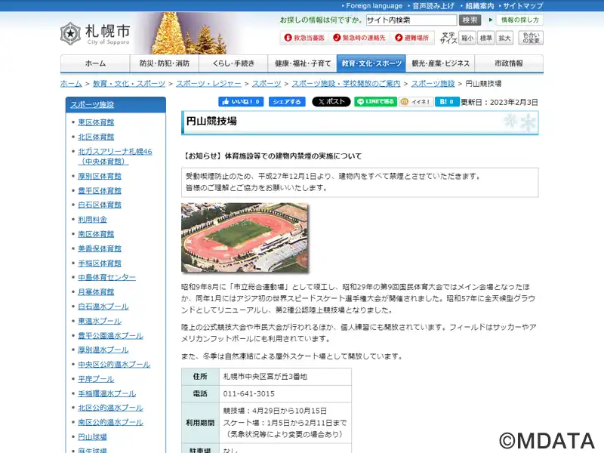Viewport: 604px width, 453px height.
Task: Open the 健康・福祉・子育て tab
Action: pos(302,63)
